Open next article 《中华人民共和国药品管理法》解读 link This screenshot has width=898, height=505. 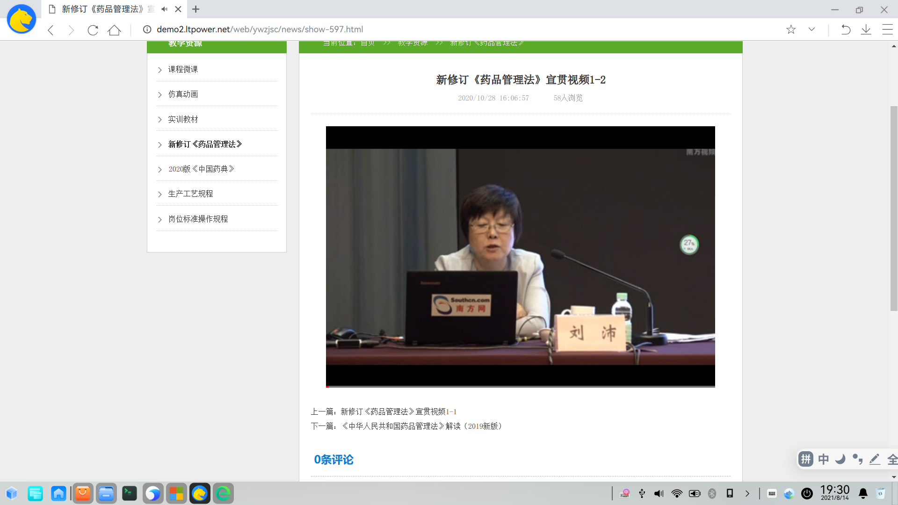421,426
